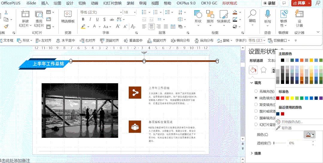This screenshot has width=323, height=163.
Task: Click the Editing magnifier icon
Action: click(x=252, y=14)
